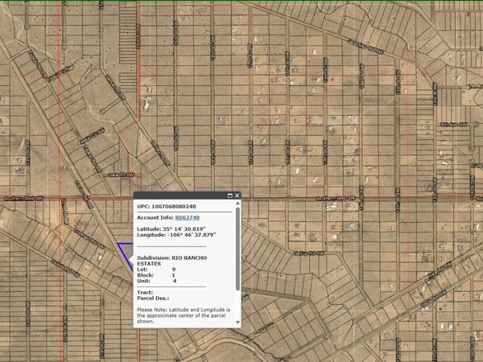This screenshot has width=483, height=362.
Task: Click the popup vertical scrollbar thumb
Action: (x=237, y=249)
